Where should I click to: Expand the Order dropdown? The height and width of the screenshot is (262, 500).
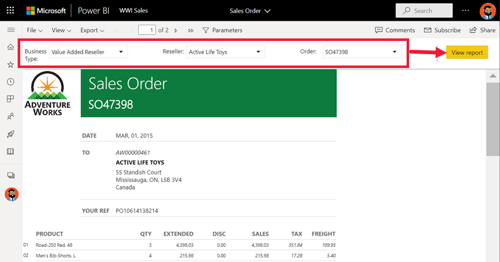[361, 52]
